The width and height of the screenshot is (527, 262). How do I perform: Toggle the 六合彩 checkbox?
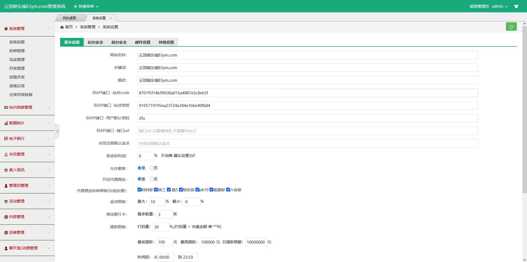(x=228, y=190)
